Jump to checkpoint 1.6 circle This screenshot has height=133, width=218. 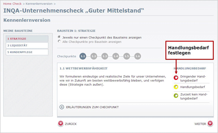pyautogui.click(x=138, y=56)
